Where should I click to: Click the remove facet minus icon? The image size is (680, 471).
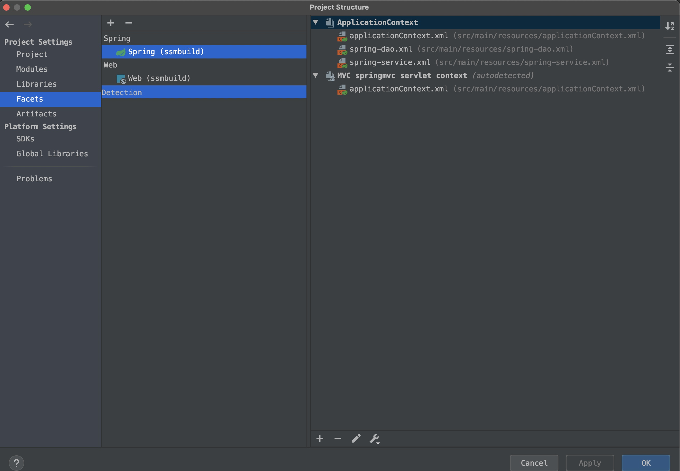(x=128, y=23)
